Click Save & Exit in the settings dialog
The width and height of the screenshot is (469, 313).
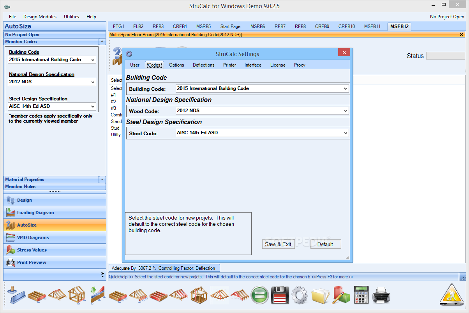(x=278, y=244)
